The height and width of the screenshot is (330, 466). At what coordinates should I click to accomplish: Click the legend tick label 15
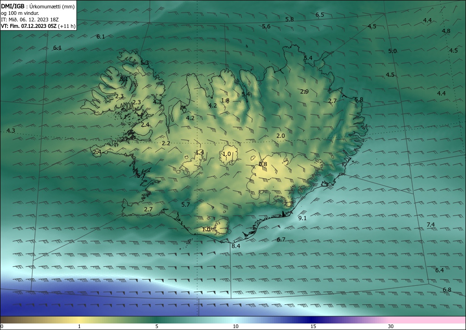[x=313, y=327]
